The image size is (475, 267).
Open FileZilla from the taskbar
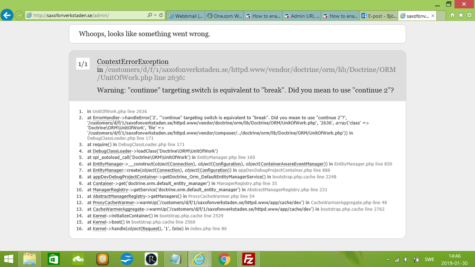[x=248, y=259]
